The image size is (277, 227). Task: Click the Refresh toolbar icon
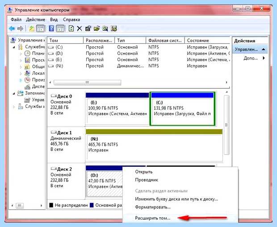coord(71,29)
